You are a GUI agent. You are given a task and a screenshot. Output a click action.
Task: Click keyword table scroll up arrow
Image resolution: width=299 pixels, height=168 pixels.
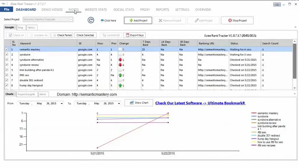294,41
